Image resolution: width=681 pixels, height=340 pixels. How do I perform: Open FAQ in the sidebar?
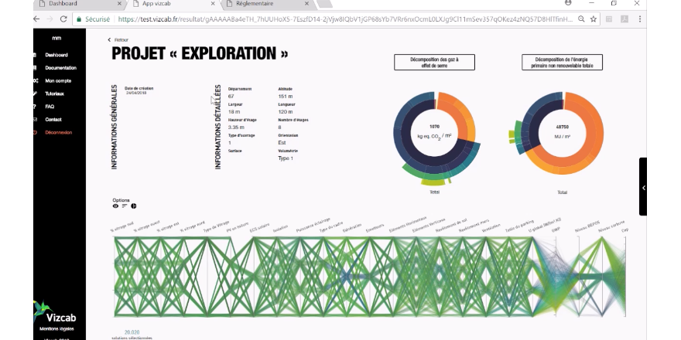50,107
